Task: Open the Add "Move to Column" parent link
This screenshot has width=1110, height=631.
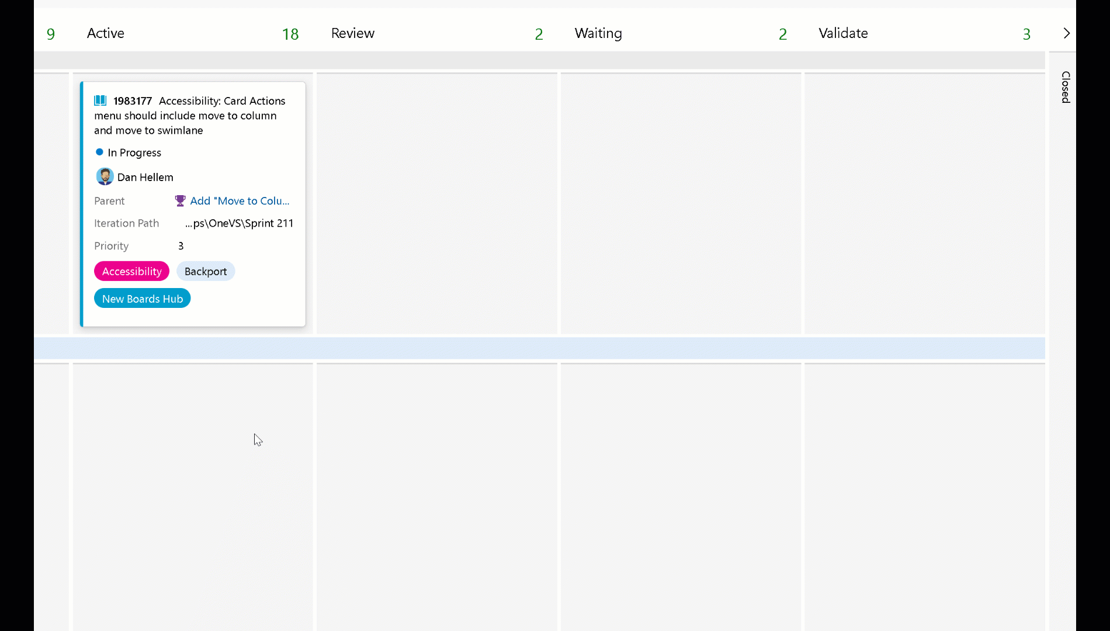Action: (x=239, y=200)
